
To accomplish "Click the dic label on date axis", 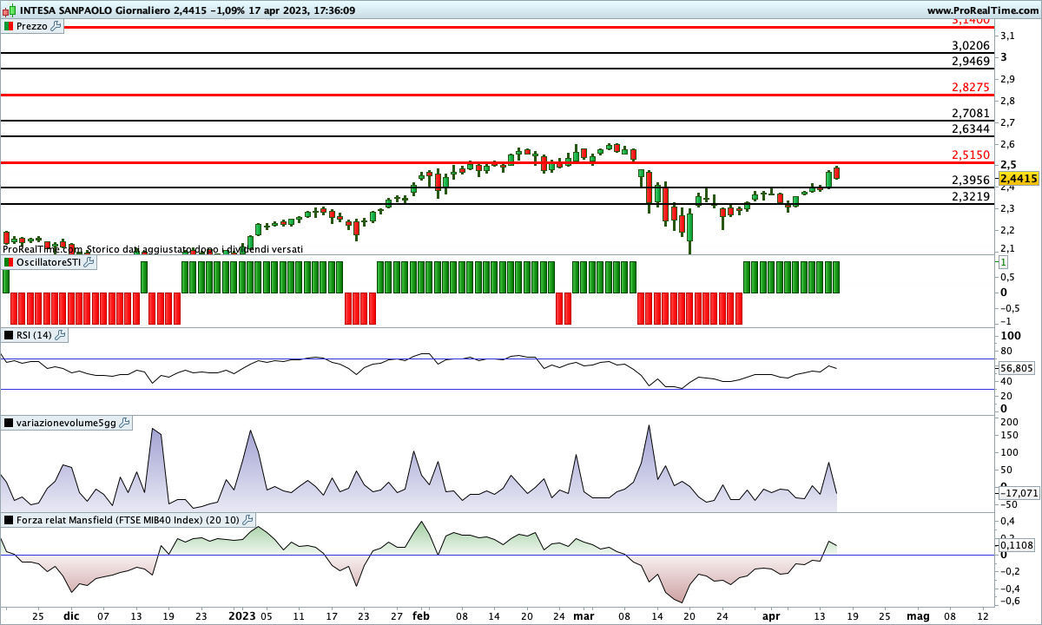I will [71, 615].
